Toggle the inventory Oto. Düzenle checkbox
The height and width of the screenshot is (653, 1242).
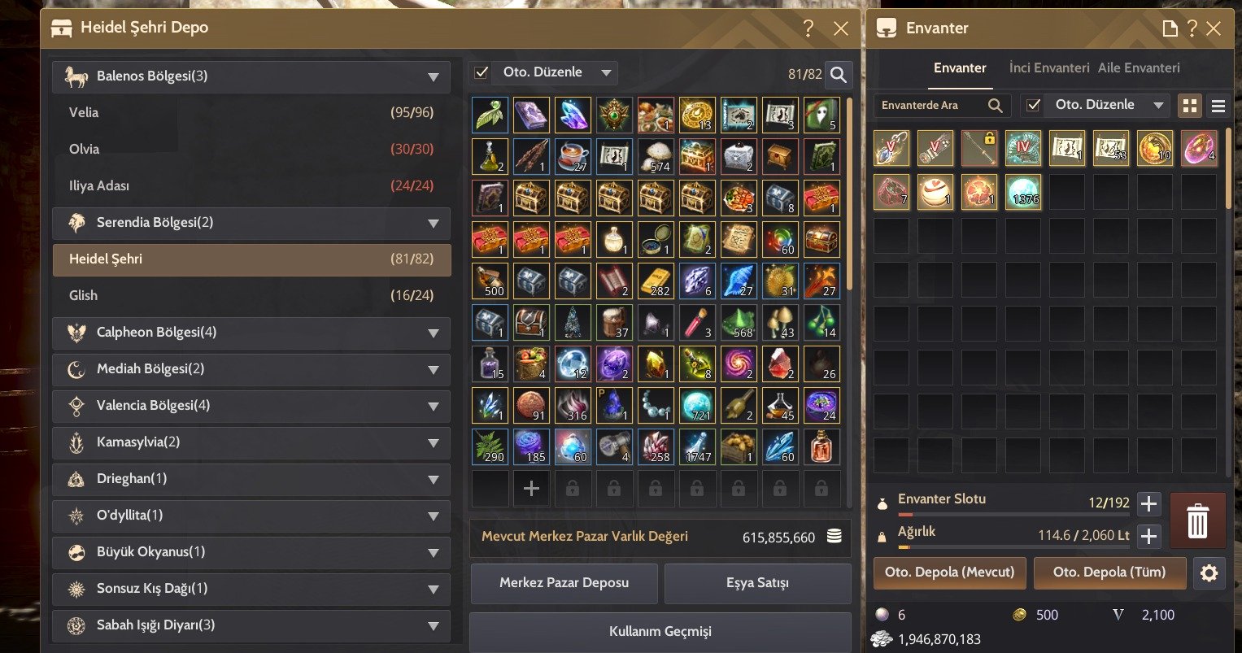click(1033, 105)
